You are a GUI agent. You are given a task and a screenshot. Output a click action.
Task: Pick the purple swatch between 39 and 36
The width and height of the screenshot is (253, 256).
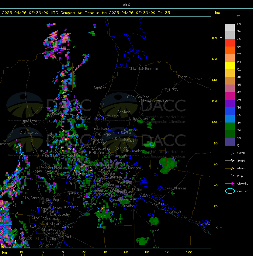(x=230, y=103)
